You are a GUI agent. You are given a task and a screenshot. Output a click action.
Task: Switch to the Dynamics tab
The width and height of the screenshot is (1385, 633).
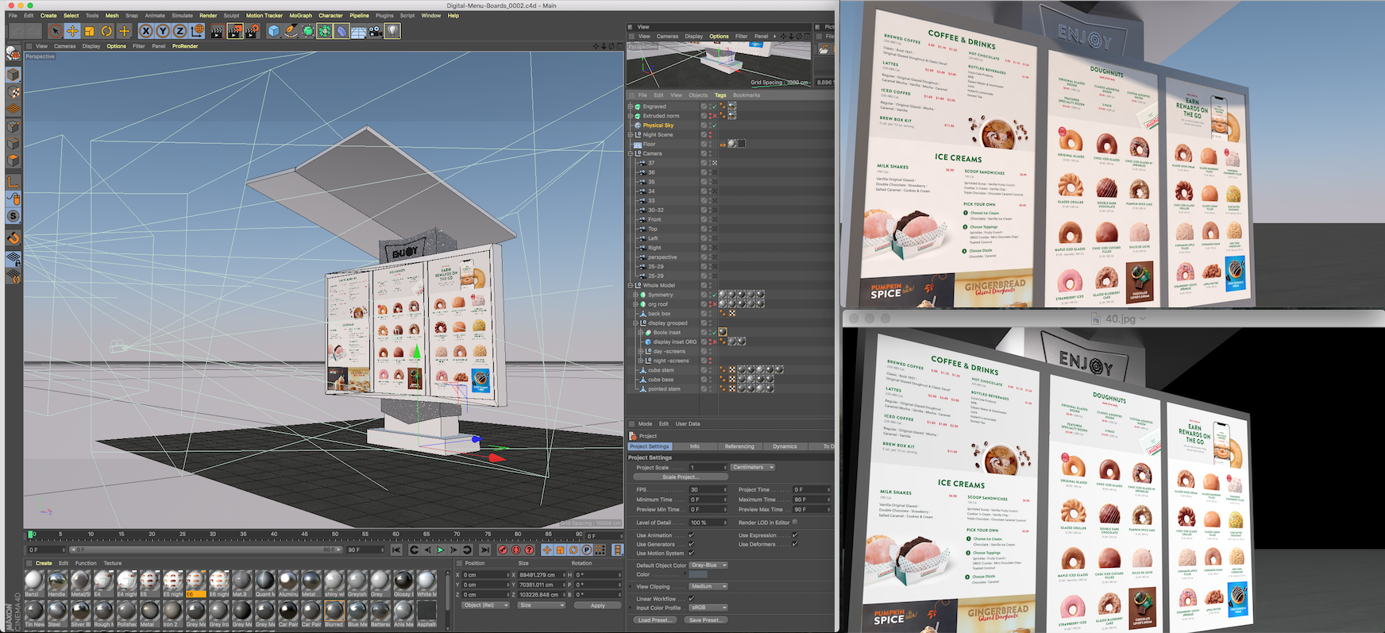point(785,446)
